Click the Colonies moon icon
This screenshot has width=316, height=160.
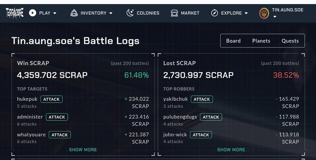[130, 13]
